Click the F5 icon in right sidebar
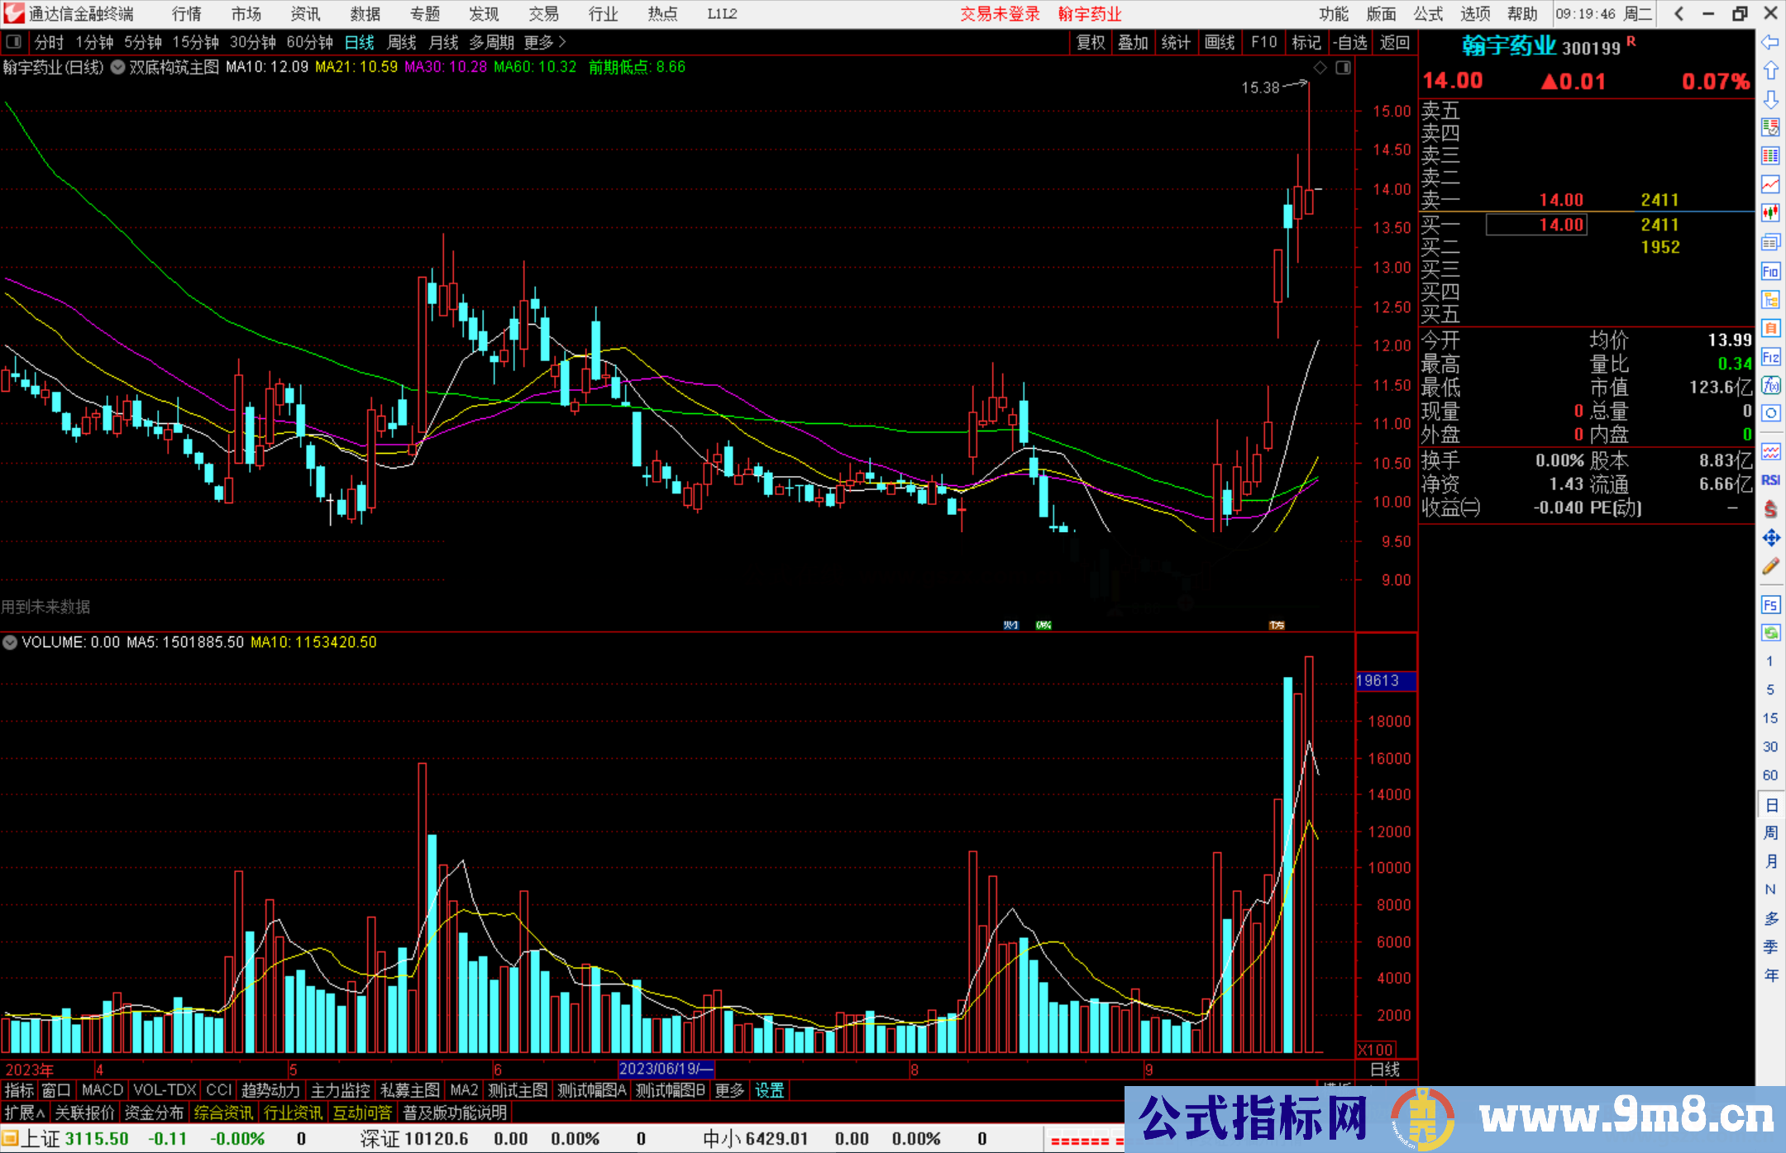The width and height of the screenshot is (1786, 1153). (x=1770, y=605)
